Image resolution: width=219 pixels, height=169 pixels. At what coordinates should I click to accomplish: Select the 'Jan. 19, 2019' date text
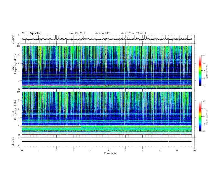click(77, 33)
